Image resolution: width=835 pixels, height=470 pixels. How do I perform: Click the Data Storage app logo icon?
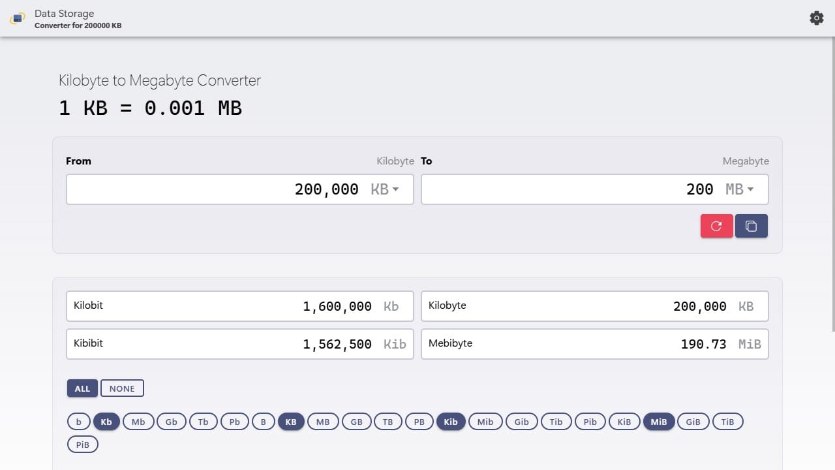[x=17, y=18]
